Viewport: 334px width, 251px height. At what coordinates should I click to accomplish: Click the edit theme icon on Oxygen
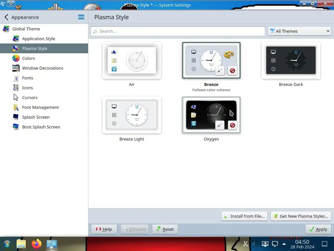220,125
